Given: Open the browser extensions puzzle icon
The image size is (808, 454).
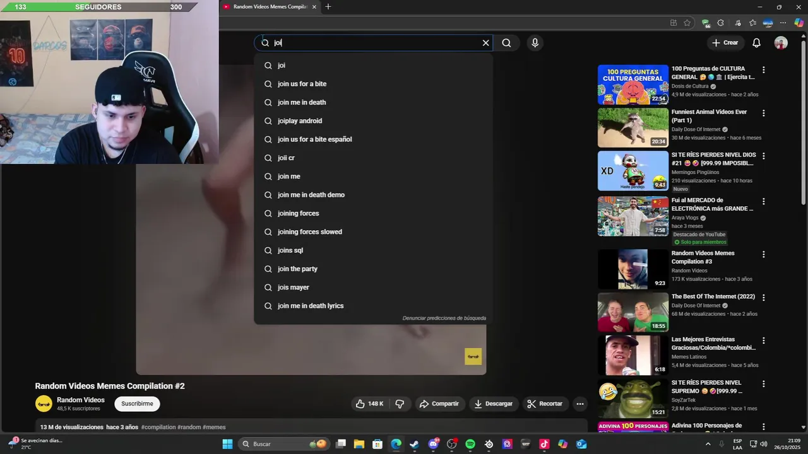Looking at the screenshot, I should (721, 23).
